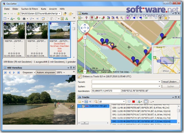Expand the Einpassen dropdown arrow

coord(35,73)
